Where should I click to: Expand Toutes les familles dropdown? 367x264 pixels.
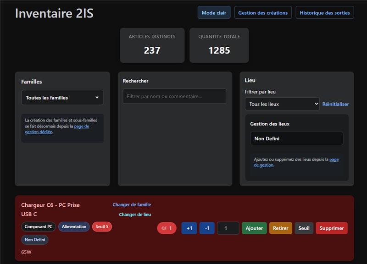pyautogui.click(x=62, y=98)
